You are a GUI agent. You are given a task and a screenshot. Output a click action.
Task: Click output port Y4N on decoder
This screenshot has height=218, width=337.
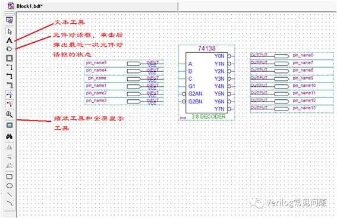(219, 86)
